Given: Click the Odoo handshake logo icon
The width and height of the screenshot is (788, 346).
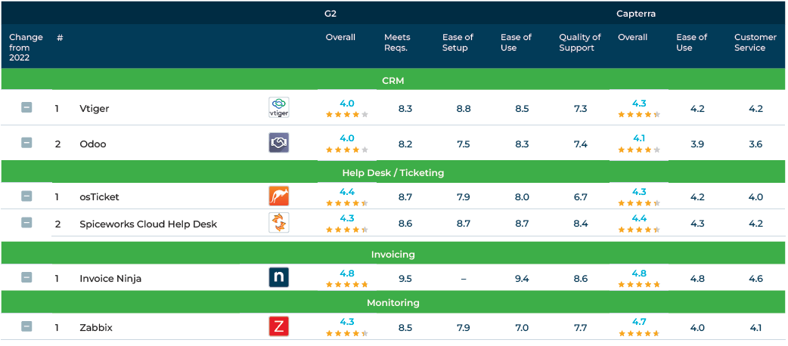Looking at the screenshot, I should click(279, 143).
